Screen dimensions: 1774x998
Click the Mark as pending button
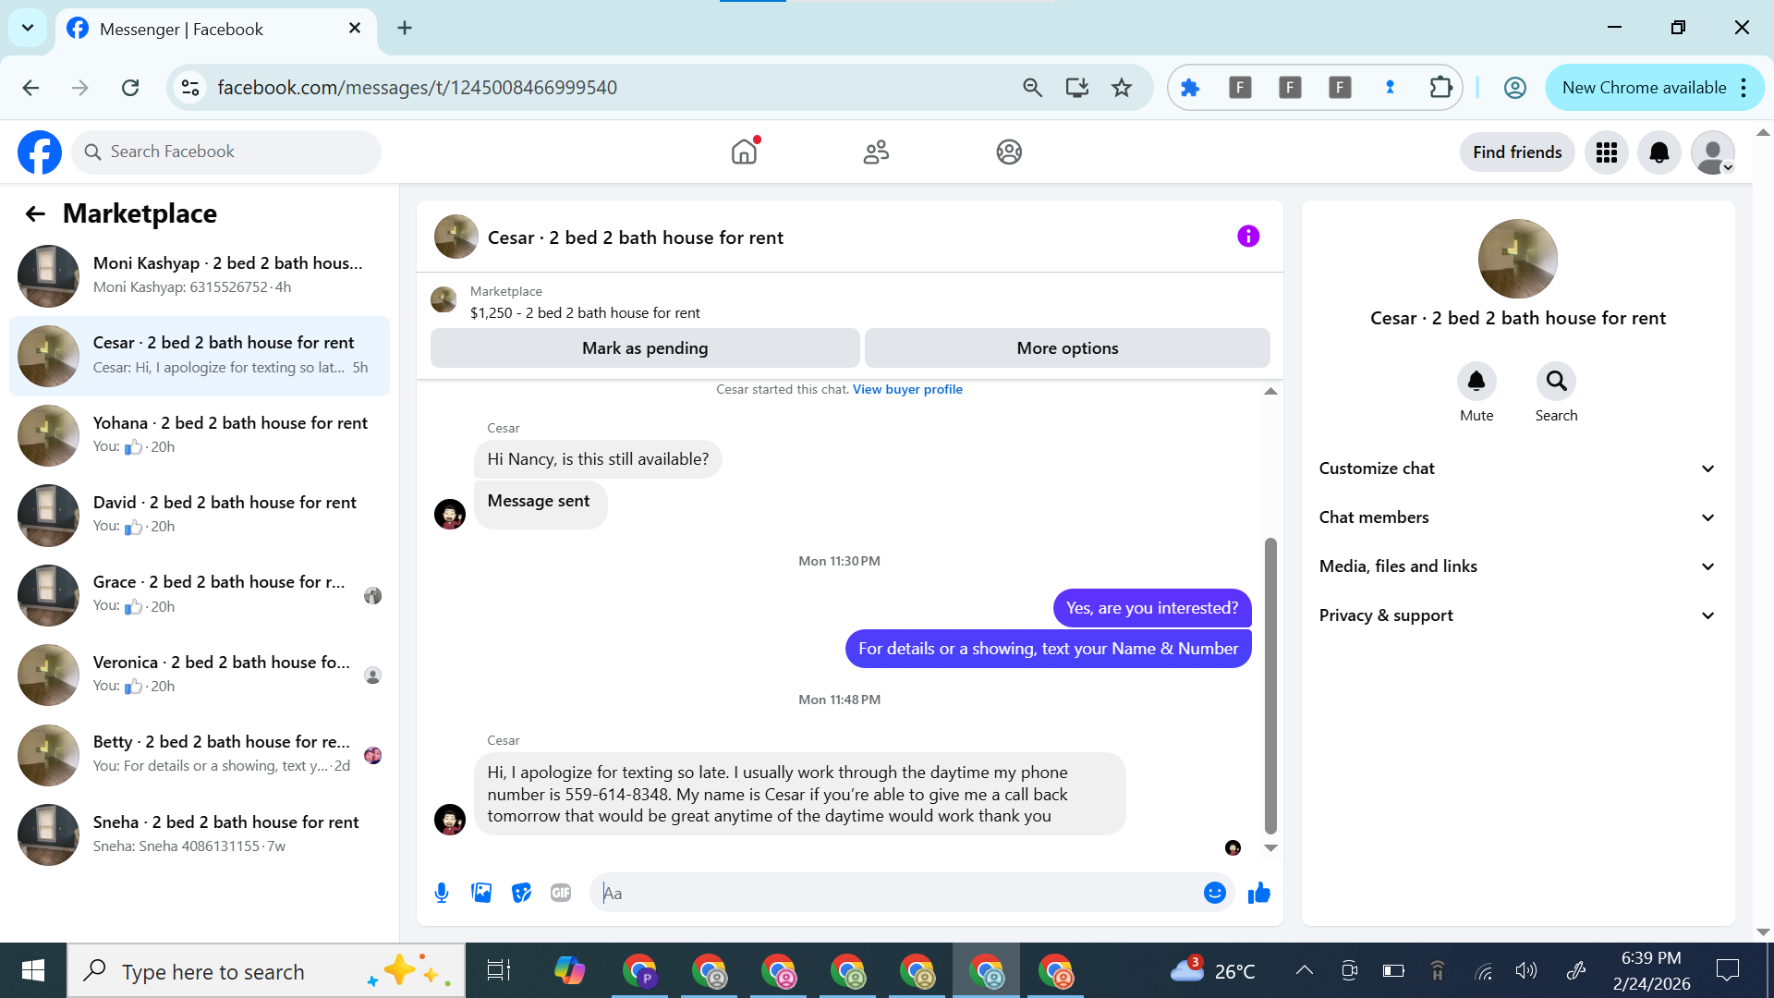tap(645, 348)
